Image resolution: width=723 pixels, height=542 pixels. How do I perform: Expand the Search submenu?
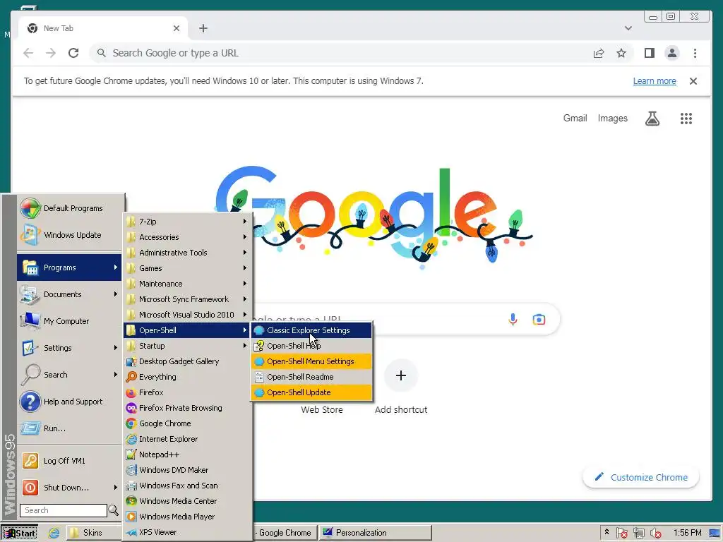[69, 374]
